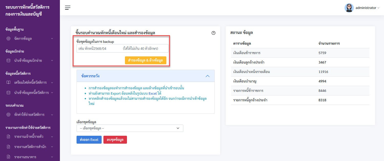Click the นำเข้าข้อมูลหนี้สวัสดิการ database icon
384x161 pixels.
(8, 92)
